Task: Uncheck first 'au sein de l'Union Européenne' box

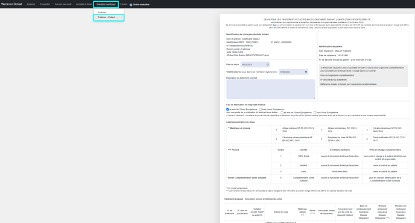Action: [x=227, y=109]
